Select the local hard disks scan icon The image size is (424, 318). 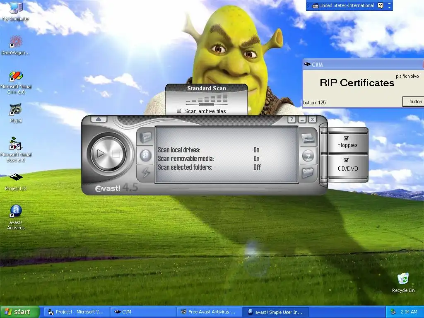click(308, 138)
